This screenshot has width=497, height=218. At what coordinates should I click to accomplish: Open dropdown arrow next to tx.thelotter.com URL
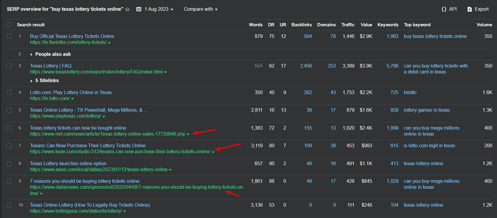pos(109,43)
